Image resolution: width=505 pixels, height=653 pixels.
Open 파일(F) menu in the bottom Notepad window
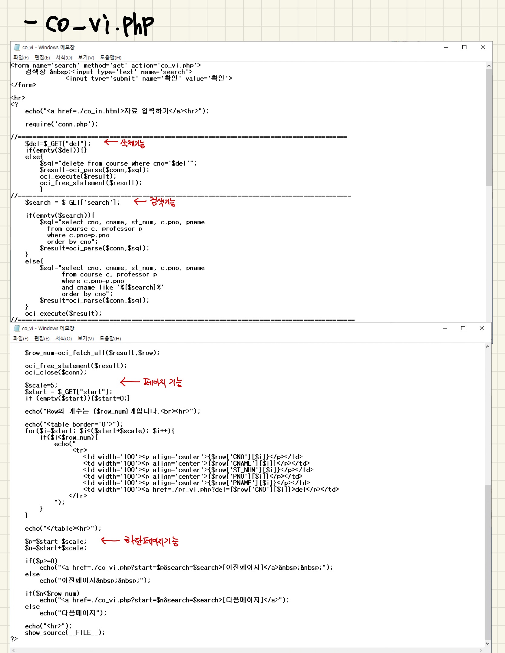coord(21,338)
